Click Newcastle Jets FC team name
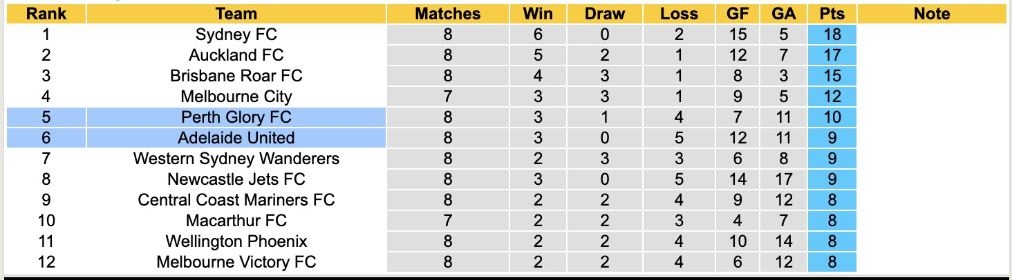 (x=236, y=179)
